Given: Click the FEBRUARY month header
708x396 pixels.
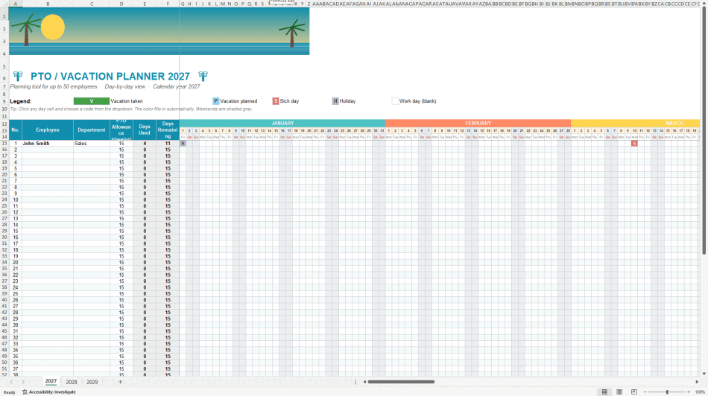Looking at the screenshot, I should coord(478,123).
